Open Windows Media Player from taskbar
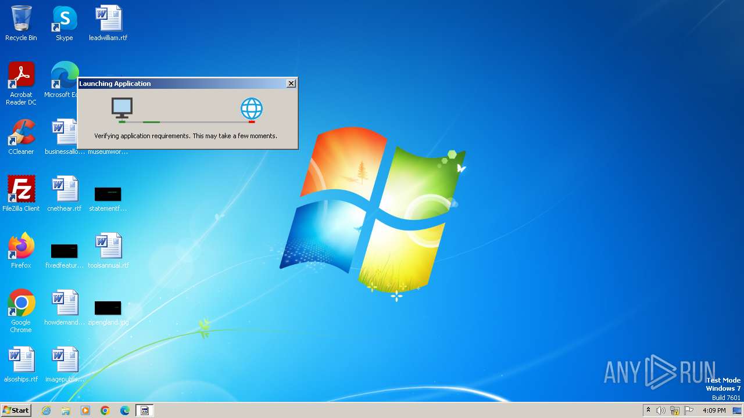Image resolution: width=744 pixels, height=418 pixels. coord(85,410)
